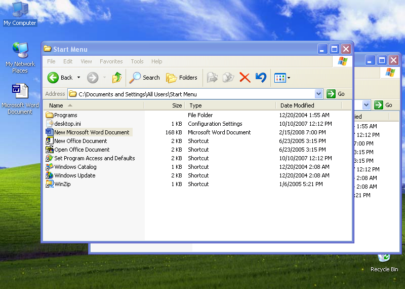This screenshot has height=289, width=405.
Task: Open address dropdown in the background window
Action: click(x=366, y=105)
